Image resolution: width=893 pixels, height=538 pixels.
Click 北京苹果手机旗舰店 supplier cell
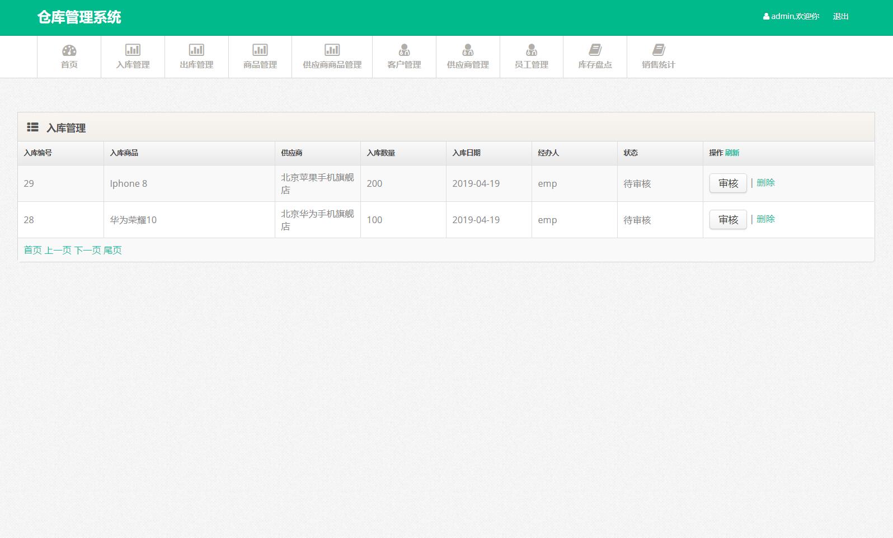click(317, 183)
